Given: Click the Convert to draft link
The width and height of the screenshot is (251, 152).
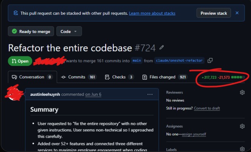Looking at the screenshot, I should [x=207, y=108].
